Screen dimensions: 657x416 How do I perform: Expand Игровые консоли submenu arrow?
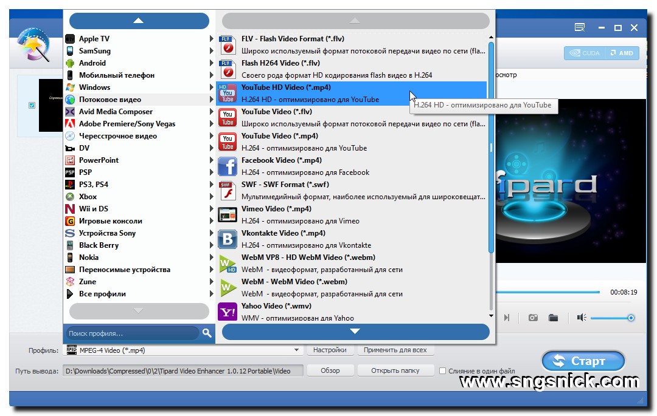[212, 220]
